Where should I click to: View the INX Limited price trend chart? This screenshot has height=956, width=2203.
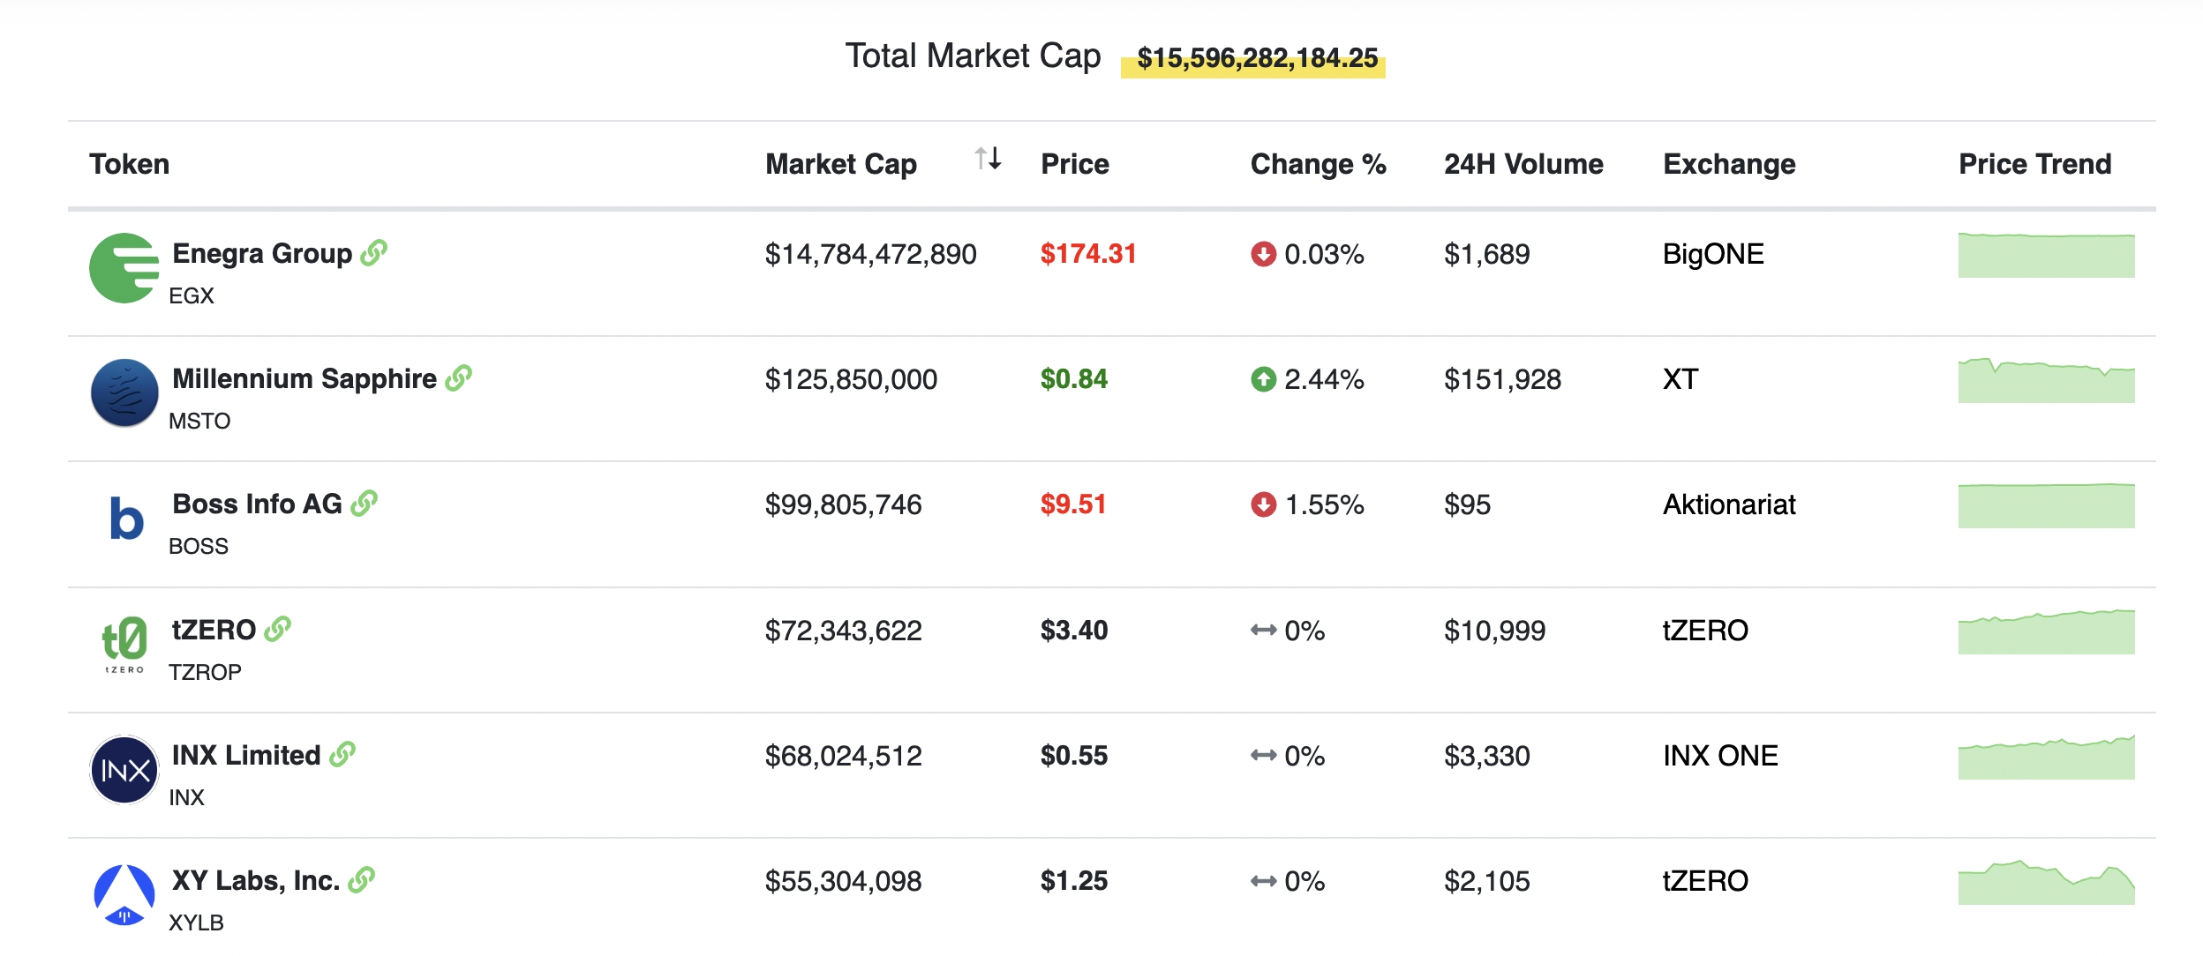[x=2046, y=757]
